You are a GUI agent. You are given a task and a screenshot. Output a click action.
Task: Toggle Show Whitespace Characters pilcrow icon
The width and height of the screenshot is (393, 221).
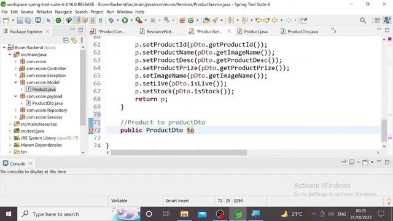coord(100,20)
